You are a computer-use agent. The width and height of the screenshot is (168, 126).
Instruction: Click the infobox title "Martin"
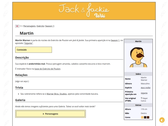pyautogui.click(x=138, y=41)
